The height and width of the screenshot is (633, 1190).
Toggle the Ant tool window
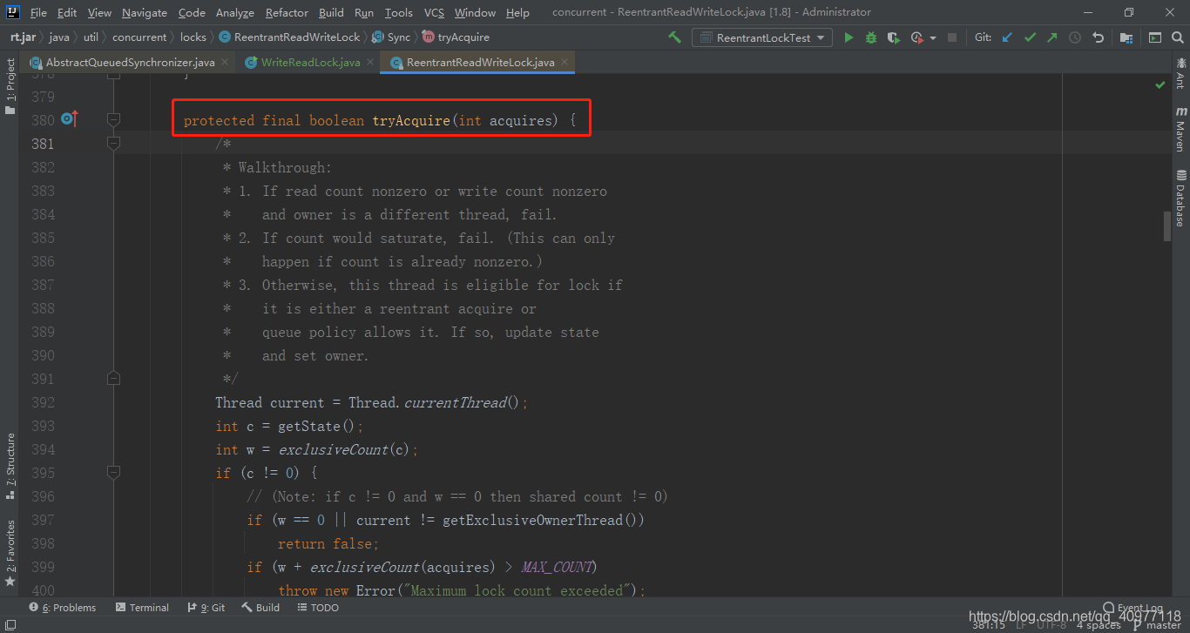tap(1180, 74)
